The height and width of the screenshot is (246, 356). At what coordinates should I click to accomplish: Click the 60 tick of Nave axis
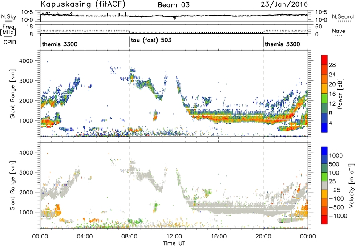tap(319, 27)
